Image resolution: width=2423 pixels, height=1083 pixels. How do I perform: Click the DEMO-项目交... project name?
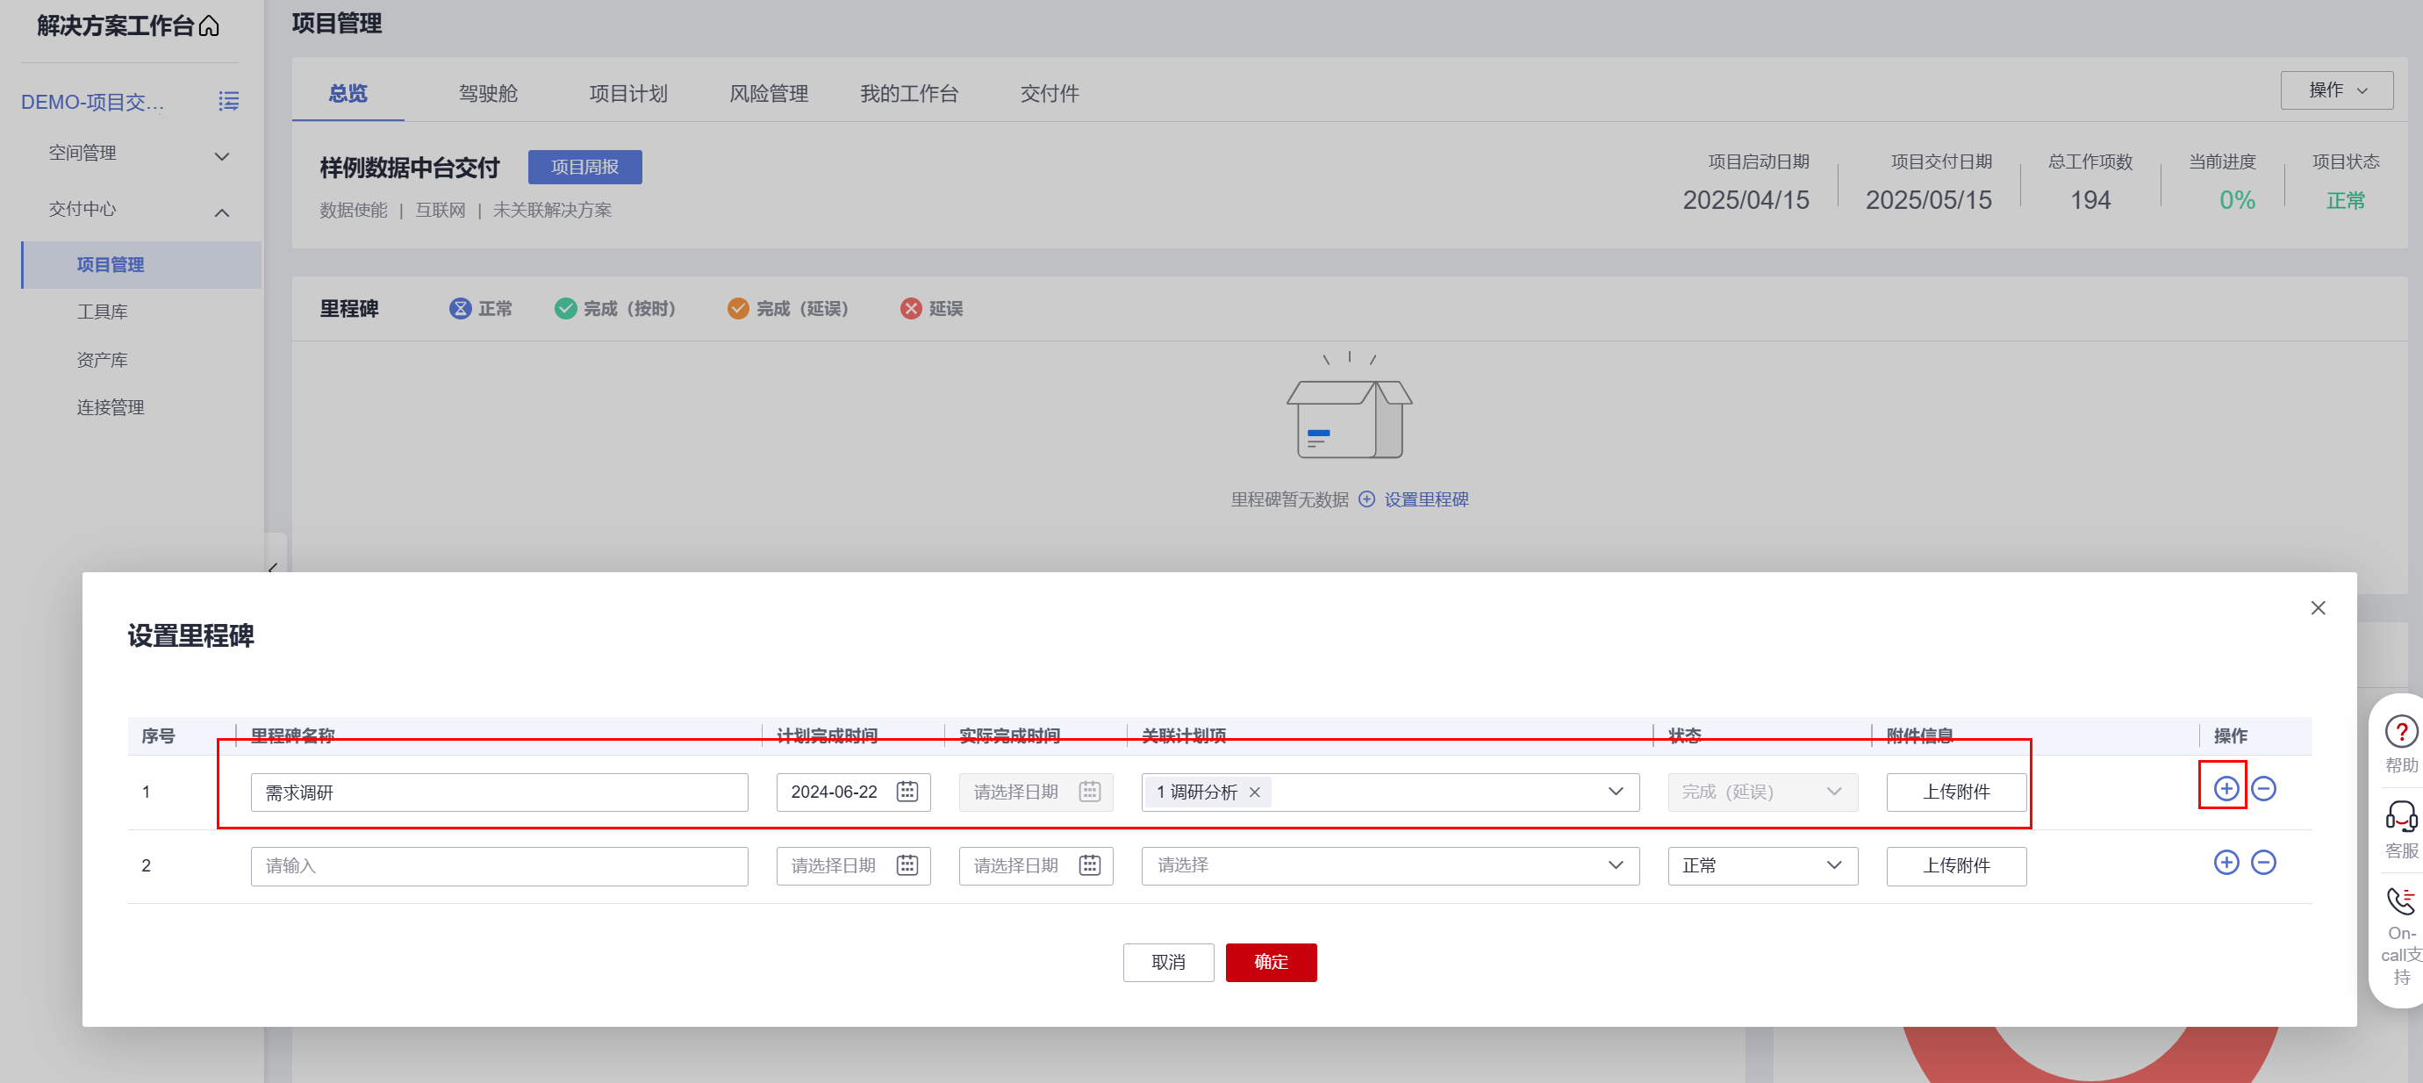click(x=92, y=102)
